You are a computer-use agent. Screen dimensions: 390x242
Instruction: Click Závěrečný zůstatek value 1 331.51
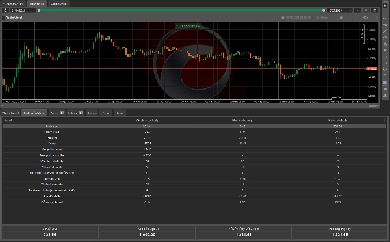click(x=244, y=235)
